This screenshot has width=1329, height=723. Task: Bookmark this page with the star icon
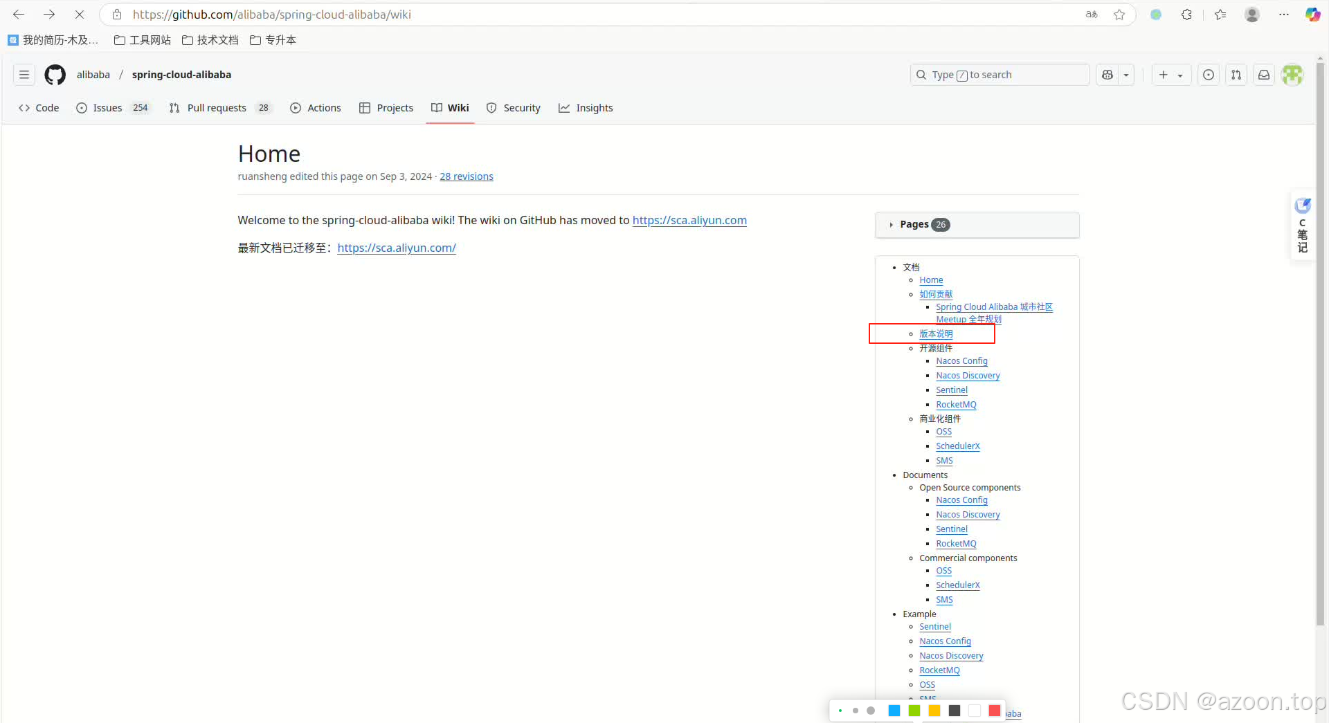point(1119,15)
